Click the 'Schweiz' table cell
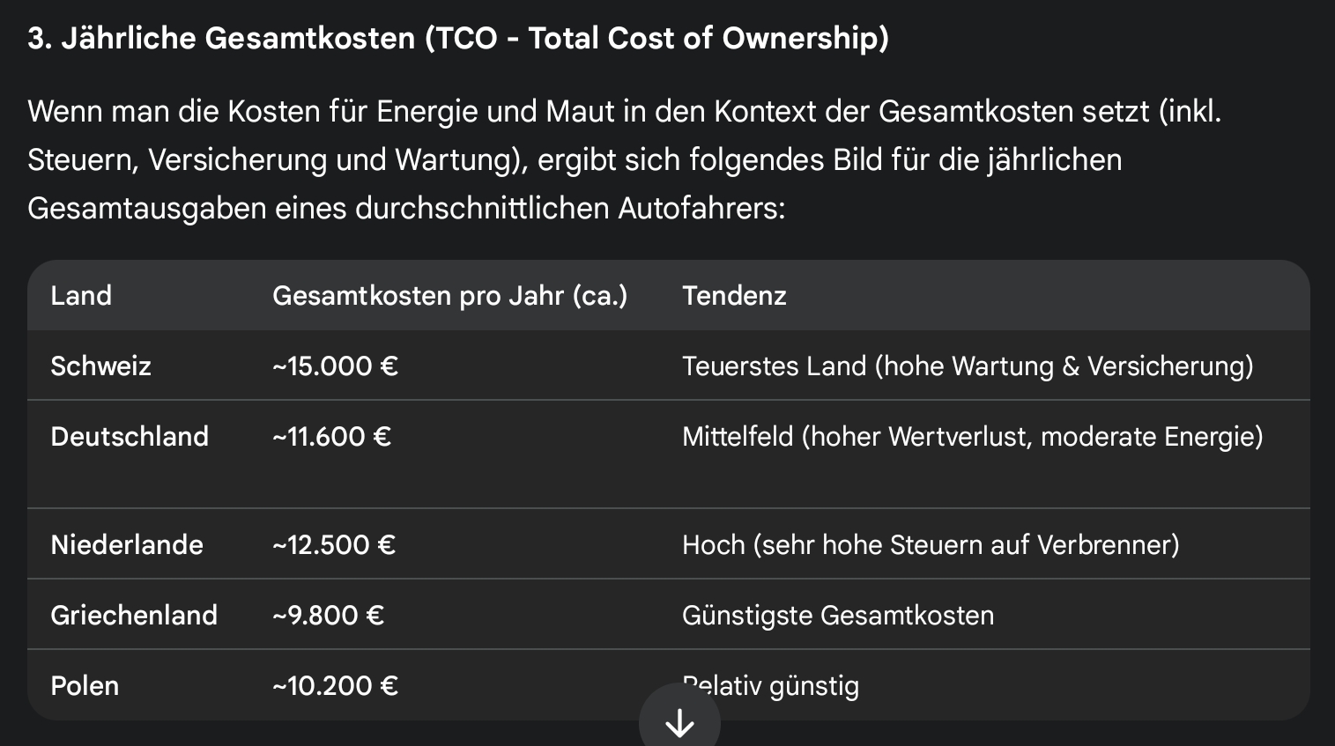The image size is (1335, 746). [100, 366]
